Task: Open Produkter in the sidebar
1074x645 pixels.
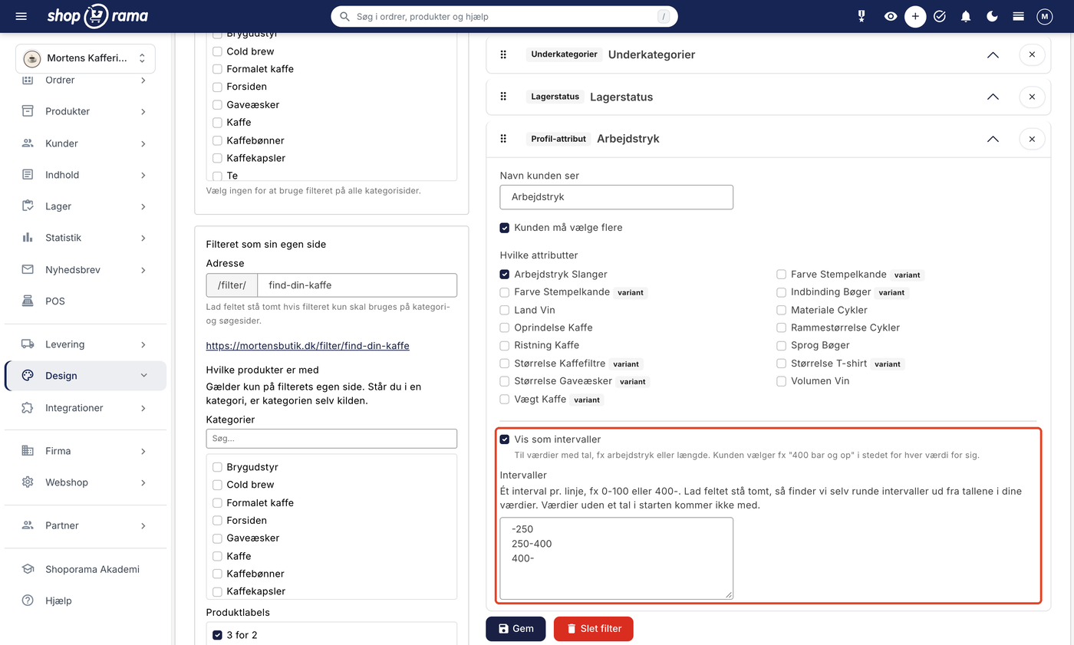Action: (x=85, y=111)
